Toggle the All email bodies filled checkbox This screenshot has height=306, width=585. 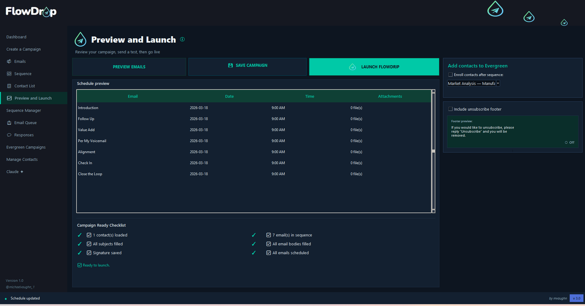tap(269, 244)
